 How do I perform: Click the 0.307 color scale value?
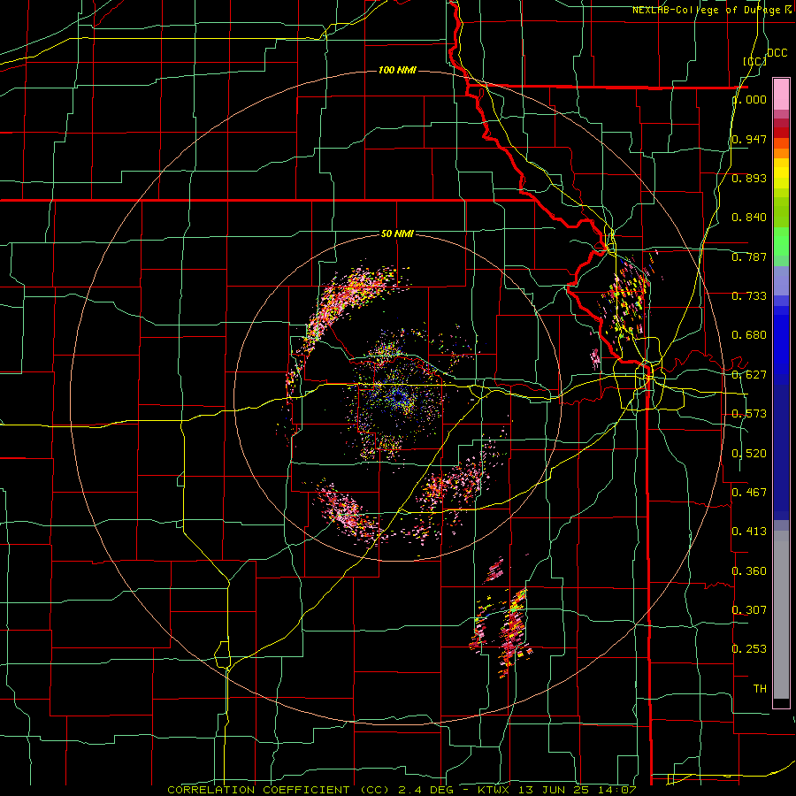tap(749, 609)
